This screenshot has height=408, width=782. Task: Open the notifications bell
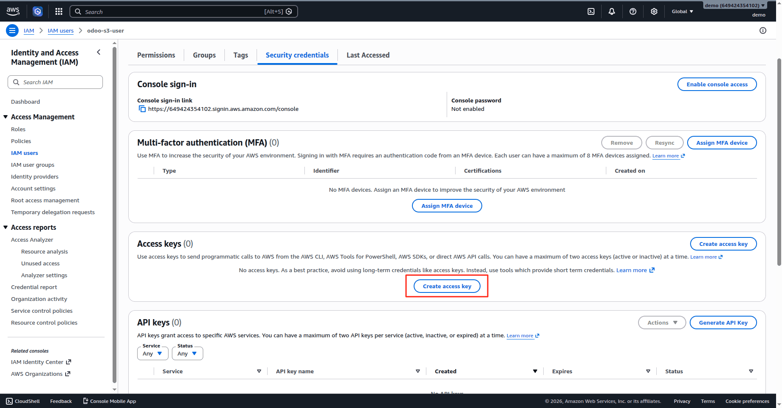612,11
